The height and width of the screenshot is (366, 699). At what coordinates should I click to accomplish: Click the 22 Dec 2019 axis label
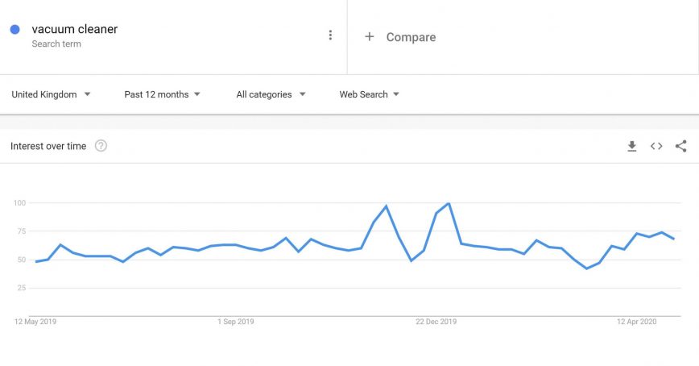436,322
